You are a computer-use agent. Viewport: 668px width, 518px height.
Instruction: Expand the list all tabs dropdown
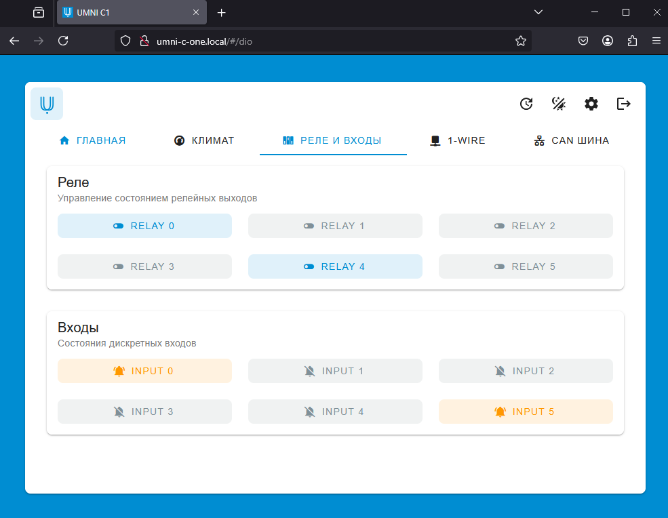538,12
